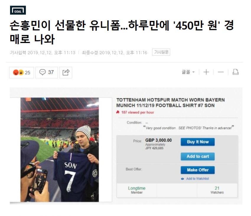The height and width of the screenshot is (216, 251).
Task: Open the comments speech bubble icon
Action: pos(43,72)
